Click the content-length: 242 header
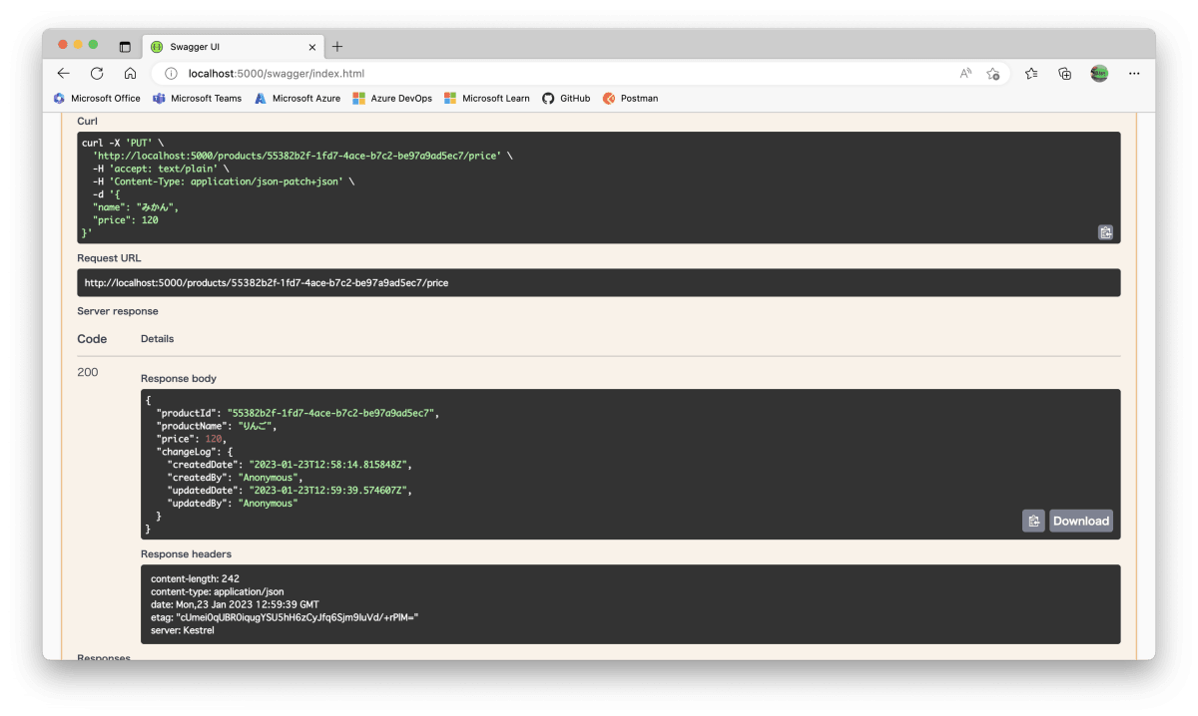This screenshot has height=716, width=1198. coord(195,578)
